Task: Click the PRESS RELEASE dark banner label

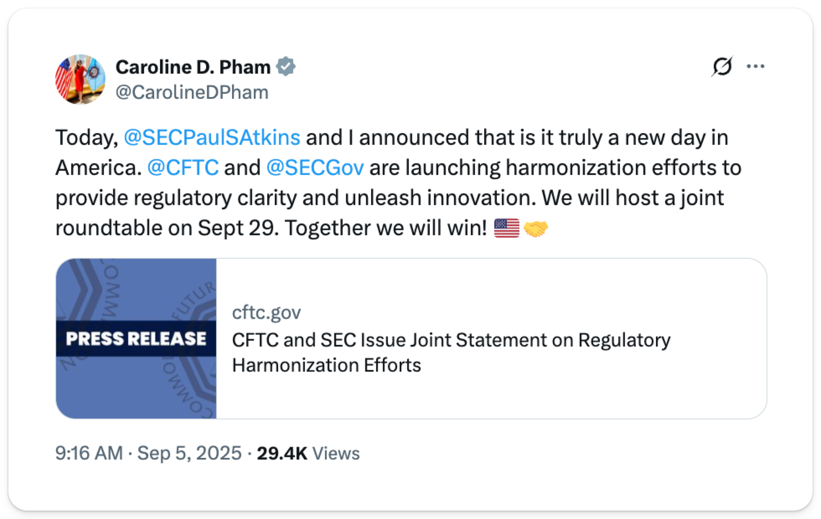Action: [x=136, y=339]
